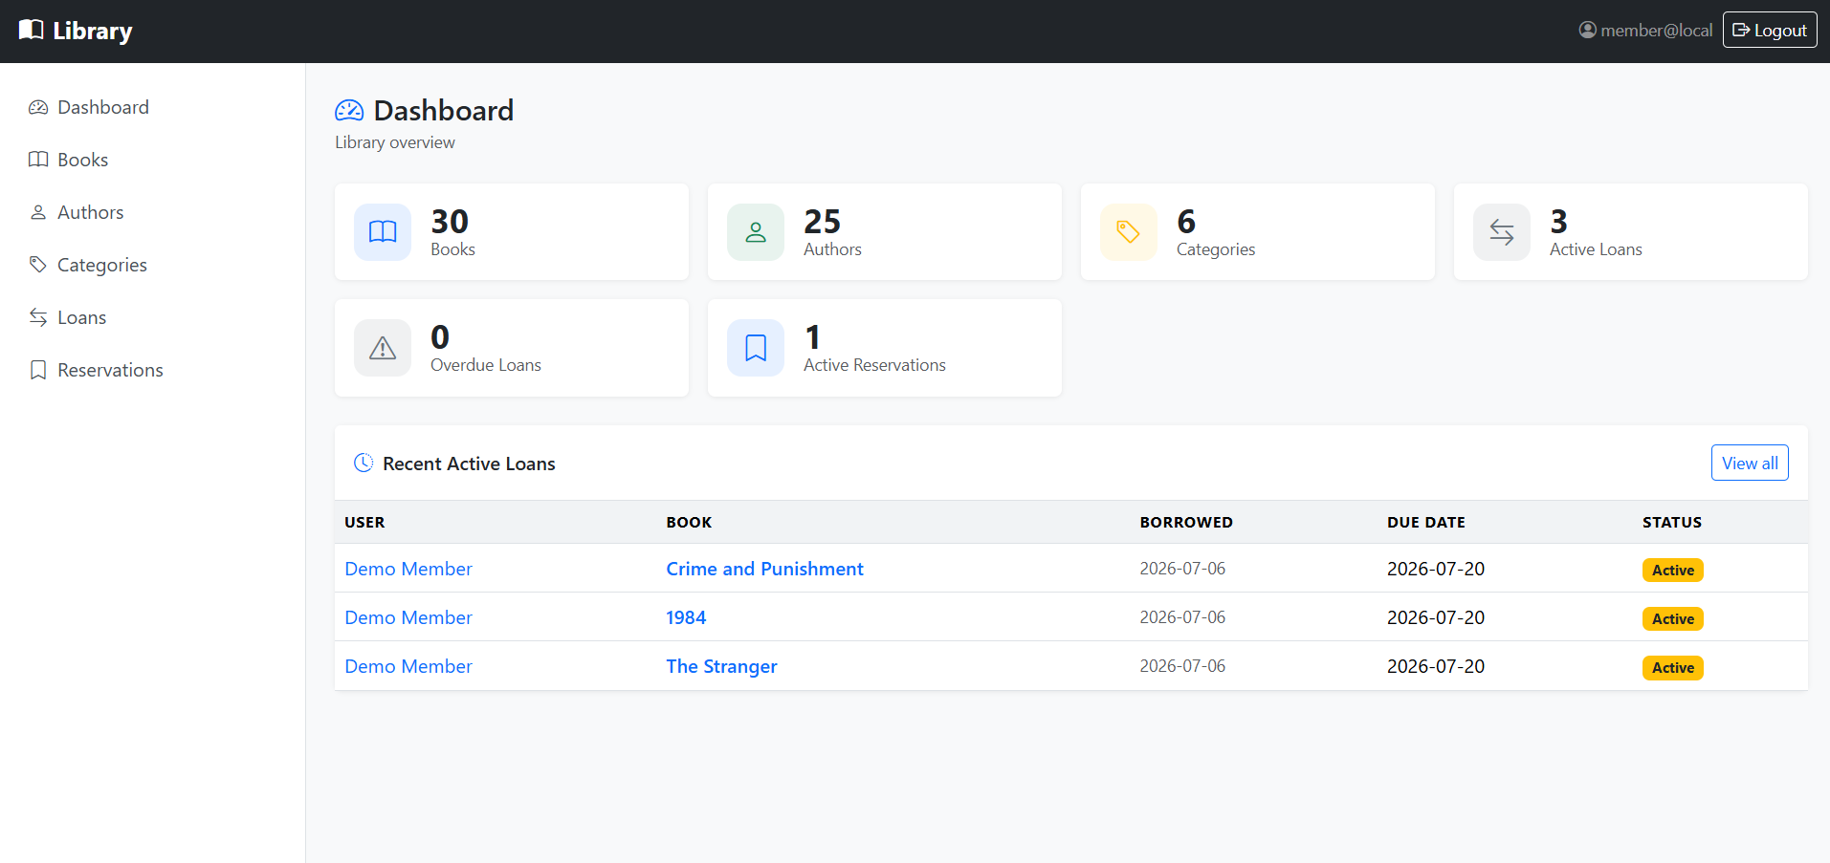Screen dimensions: 1830x863
Task: Click the 25 Authors stat count
Action: coord(822,222)
